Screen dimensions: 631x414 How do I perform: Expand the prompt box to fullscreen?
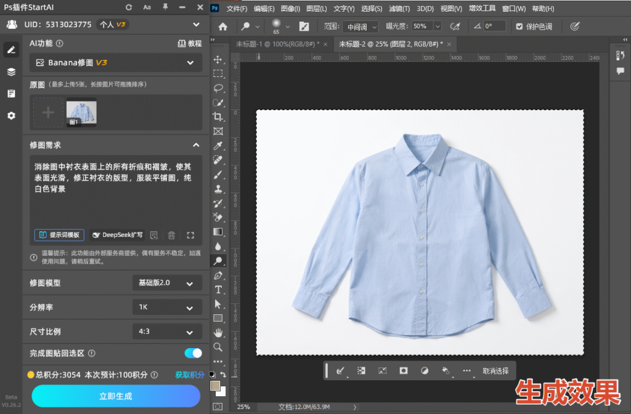click(190, 236)
